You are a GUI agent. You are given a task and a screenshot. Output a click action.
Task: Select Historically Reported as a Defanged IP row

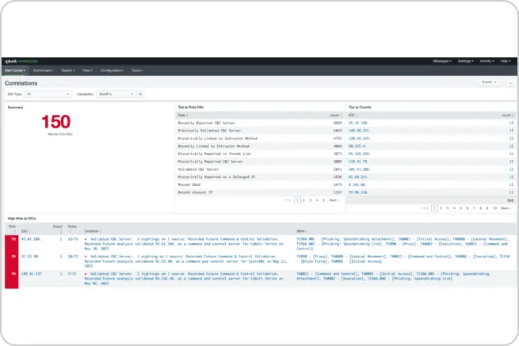(x=260, y=177)
